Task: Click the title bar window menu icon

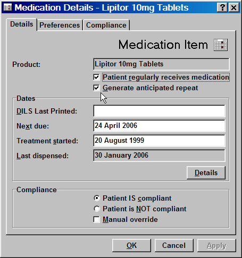Action: tap(7, 7)
